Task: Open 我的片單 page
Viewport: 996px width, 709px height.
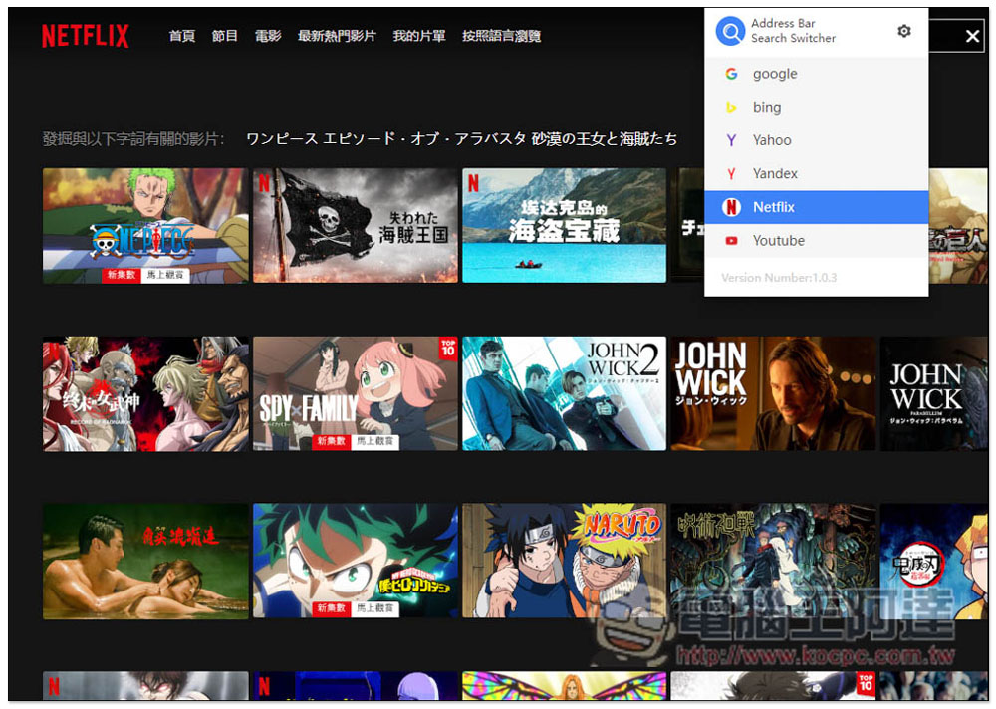Action: click(419, 36)
